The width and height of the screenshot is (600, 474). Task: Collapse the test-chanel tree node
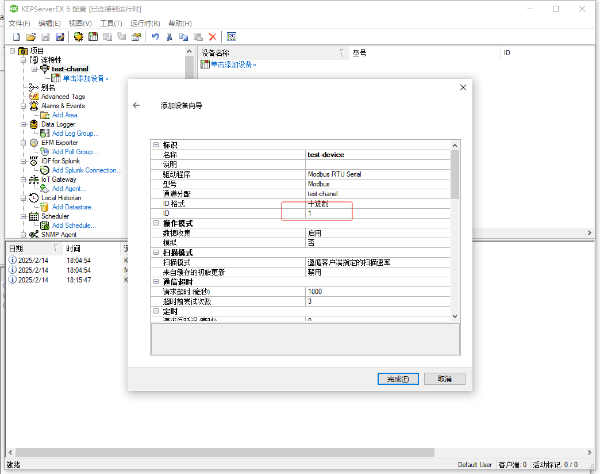click(34, 69)
